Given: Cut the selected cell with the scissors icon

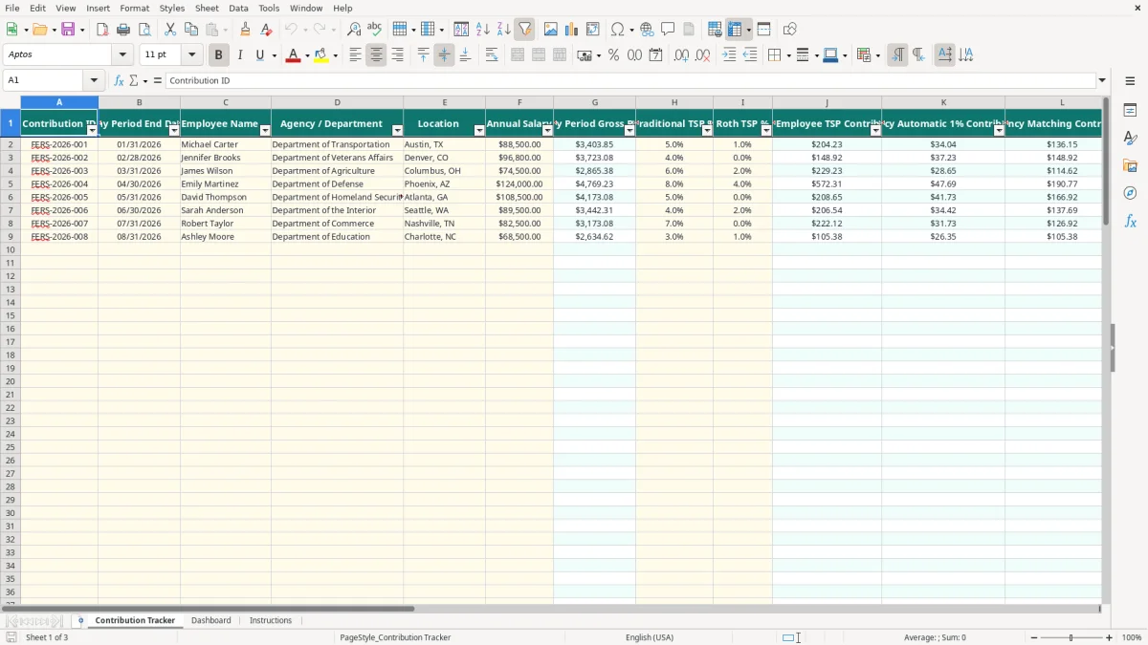Looking at the screenshot, I should pos(170,30).
